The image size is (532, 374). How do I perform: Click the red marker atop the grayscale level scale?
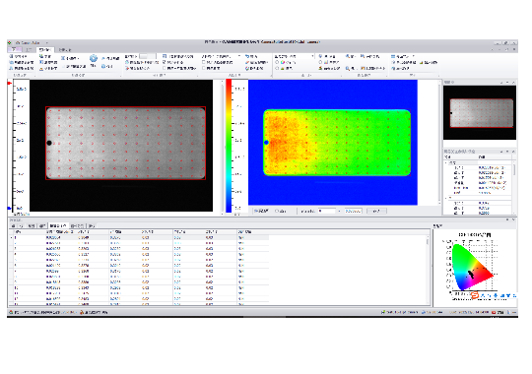10,83
